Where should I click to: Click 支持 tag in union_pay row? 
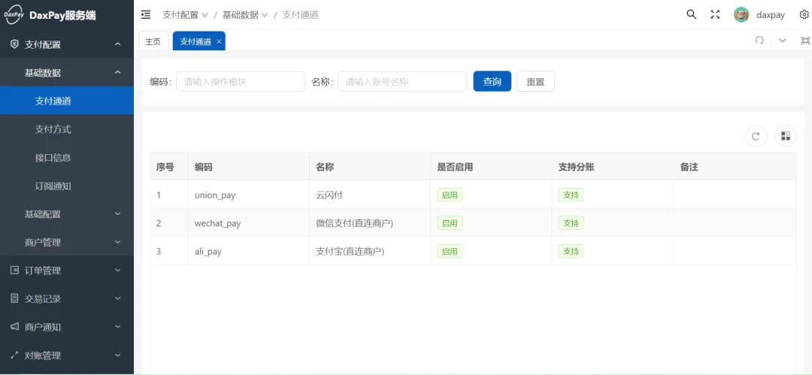571,195
